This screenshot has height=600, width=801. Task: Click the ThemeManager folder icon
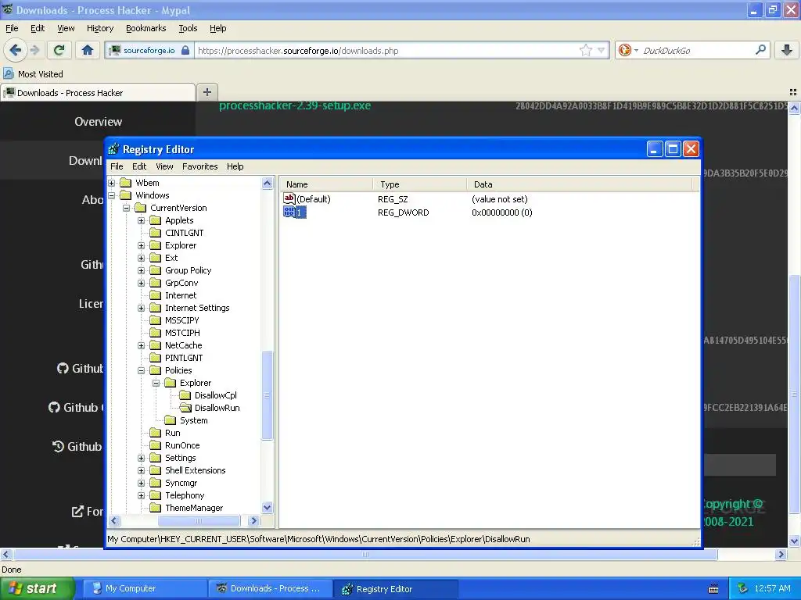tap(156, 508)
